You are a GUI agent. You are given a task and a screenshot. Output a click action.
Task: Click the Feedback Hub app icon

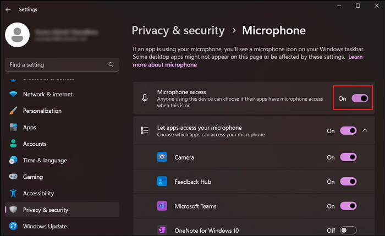pyautogui.click(x=162, y=182)
